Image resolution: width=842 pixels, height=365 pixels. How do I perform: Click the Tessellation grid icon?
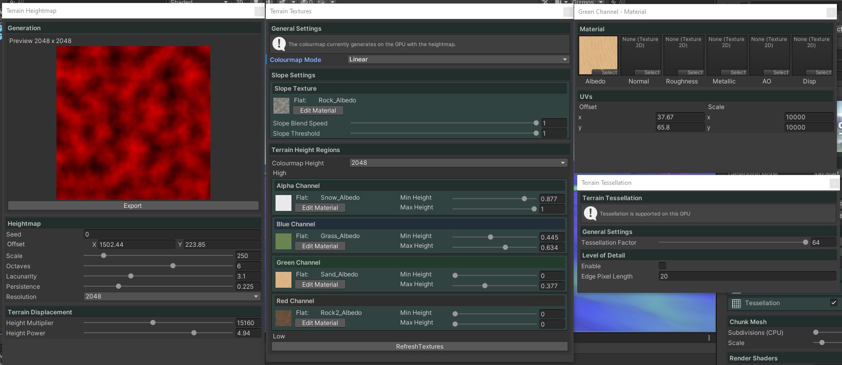(x=736, y=303)
